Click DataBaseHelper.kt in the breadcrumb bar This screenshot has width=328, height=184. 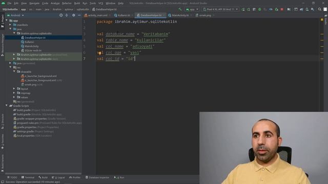point(105,9)
